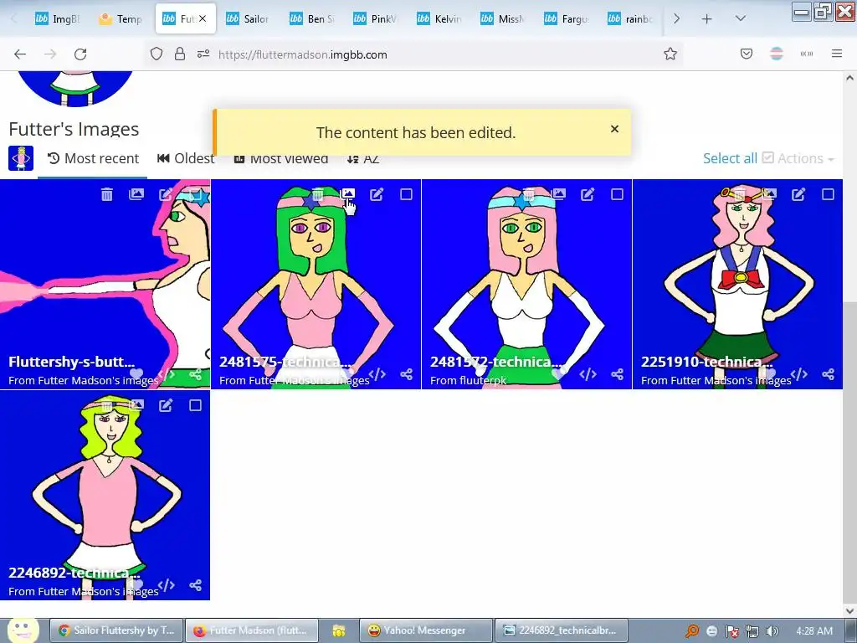
Task: Tick the checkbox on 2251910-technica card
Action: [828, 194]
